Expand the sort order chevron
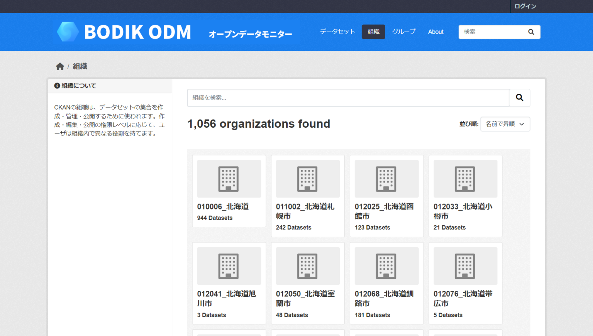593x336 pixels. pyautogui.click(x=522, y=124)
